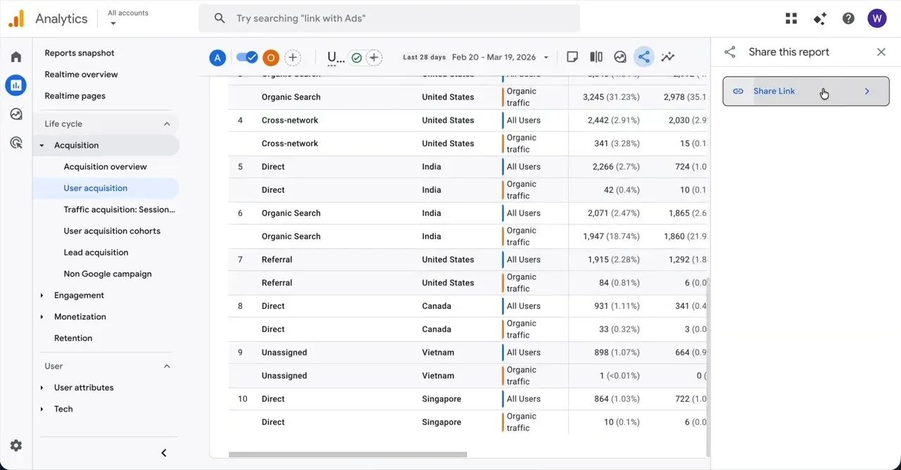Click the All Users segment badge A

click(x=218, y=58)
